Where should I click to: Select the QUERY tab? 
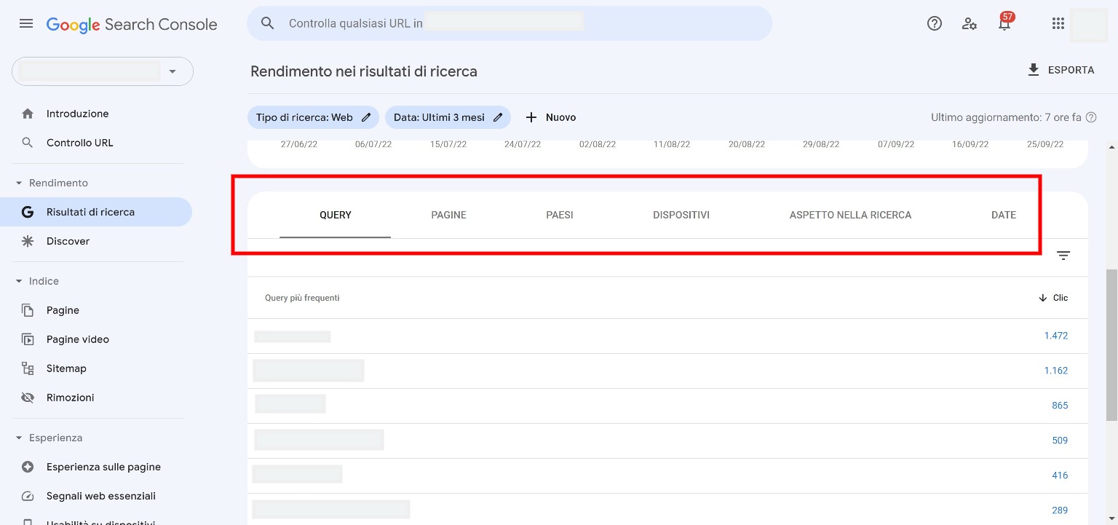point(336,215)
